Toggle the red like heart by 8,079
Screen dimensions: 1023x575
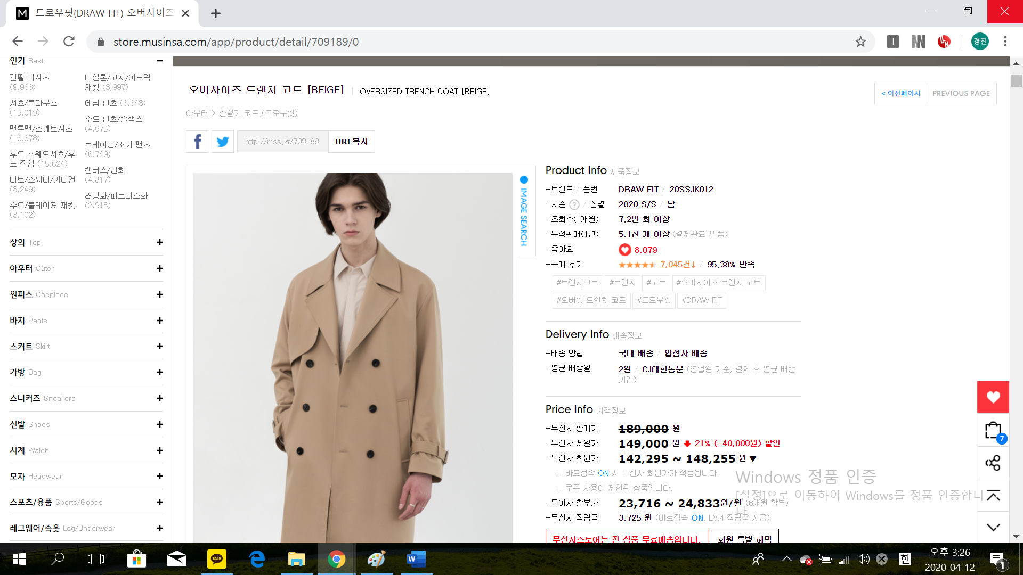(x=624, y=250)
